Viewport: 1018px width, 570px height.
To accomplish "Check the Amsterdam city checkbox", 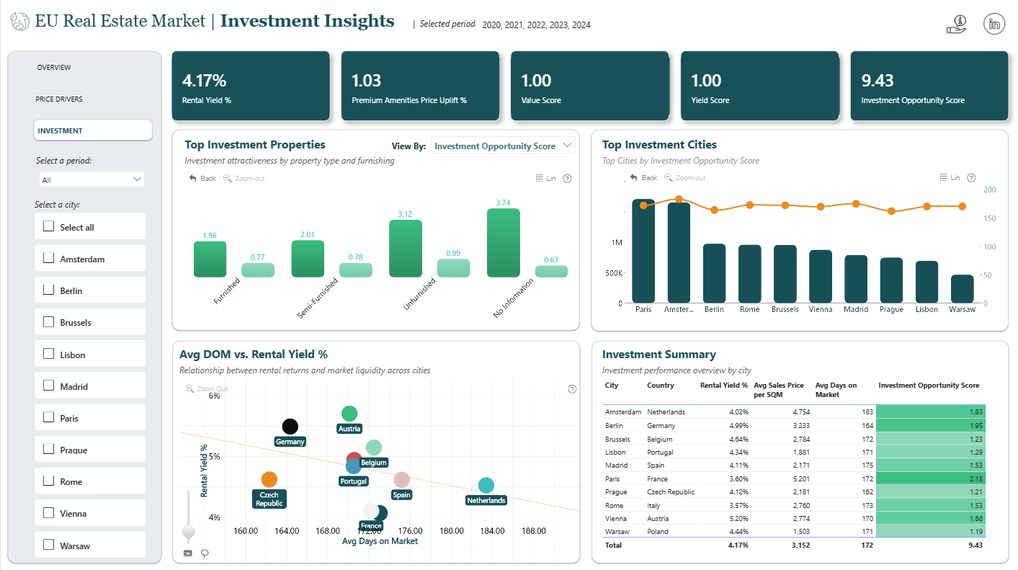I will click(49, 259).
